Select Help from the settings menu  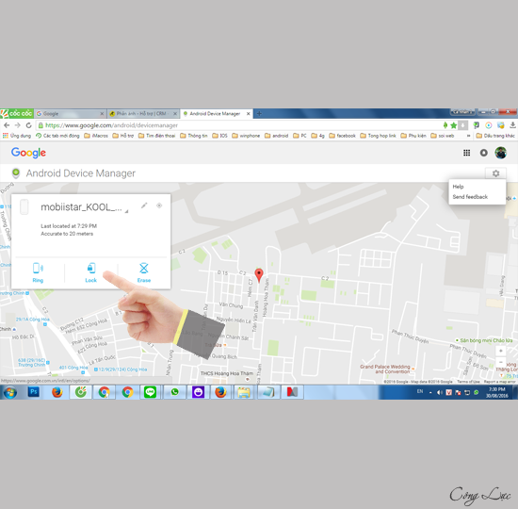(458, 187)
